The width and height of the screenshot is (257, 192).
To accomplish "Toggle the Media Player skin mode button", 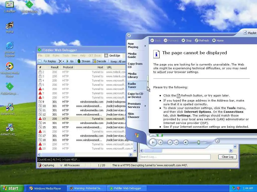I will coord(218,141).
